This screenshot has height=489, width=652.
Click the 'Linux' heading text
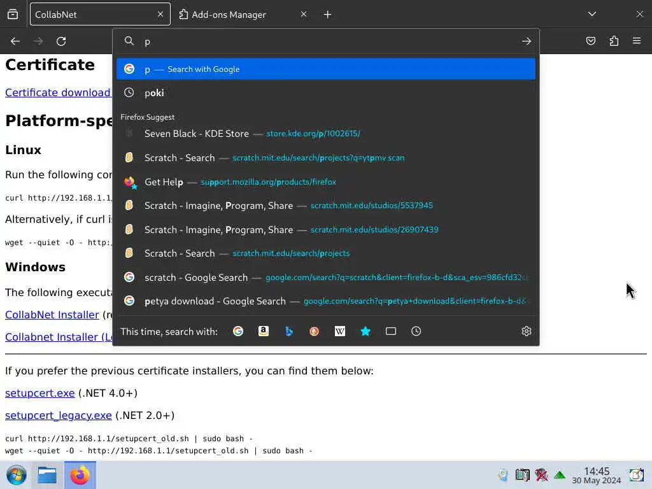[24, 150]
